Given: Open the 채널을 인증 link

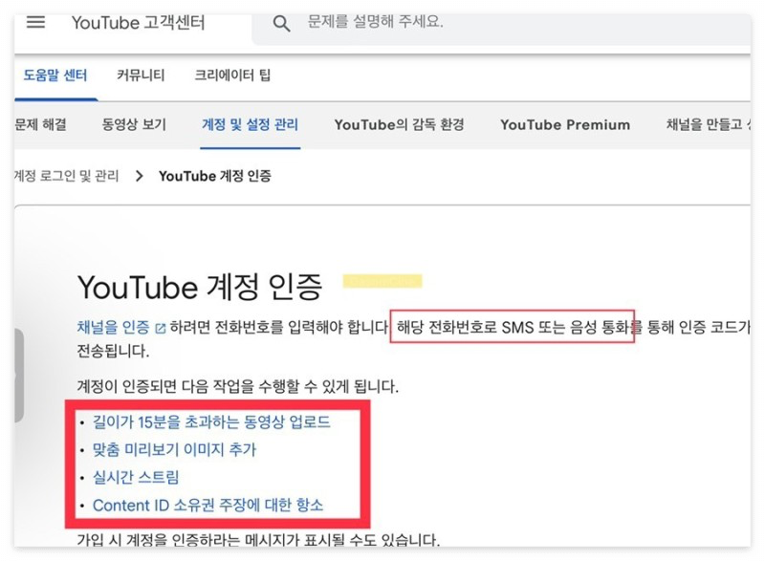Looking at the screenshot, I should 113,327.
